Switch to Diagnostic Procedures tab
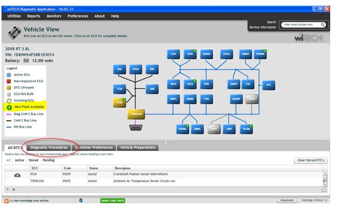340x209 pixels. point(48,148)
